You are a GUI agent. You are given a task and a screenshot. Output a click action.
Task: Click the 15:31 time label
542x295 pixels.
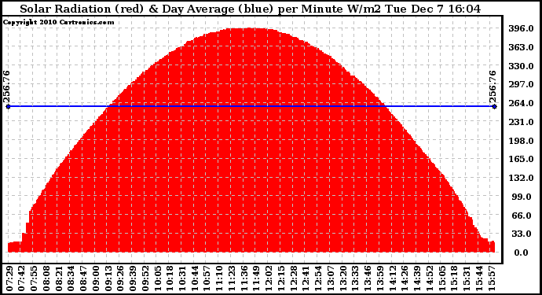click(x=467, y=278)
